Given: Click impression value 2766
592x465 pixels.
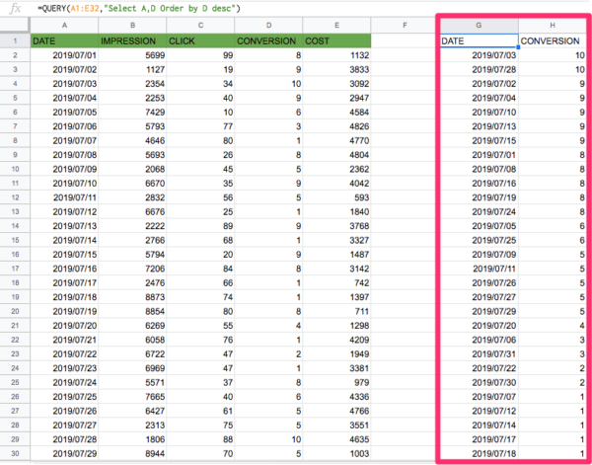Looking at the screenshot, I should [x=132, y=240].
